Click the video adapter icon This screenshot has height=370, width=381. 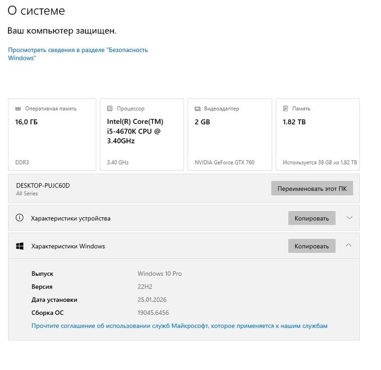198,109
